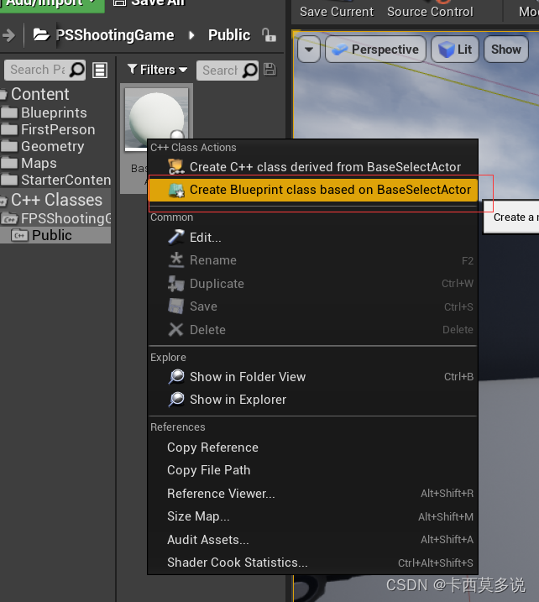Click Source Control in the toolbar

pyautogui.click(x=430, y=12)
